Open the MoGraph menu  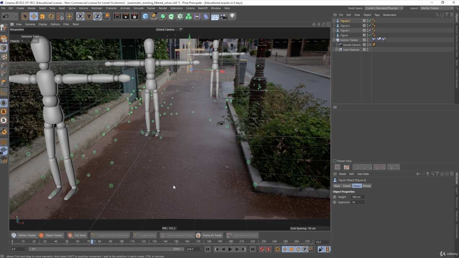(x=96, y=8)
